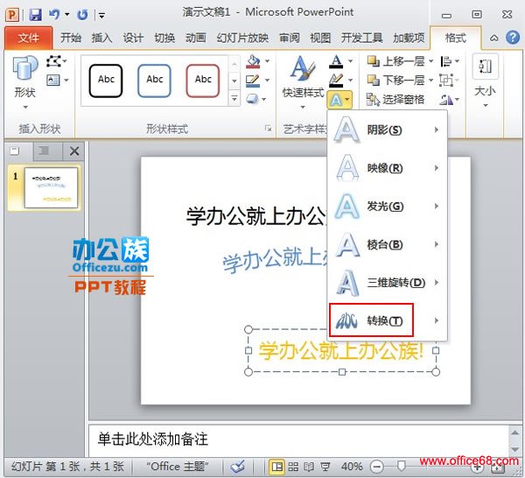Apply the blue outline Abc shape style
525x478 pixels.
pyautogui.click(x=154, y=81)
